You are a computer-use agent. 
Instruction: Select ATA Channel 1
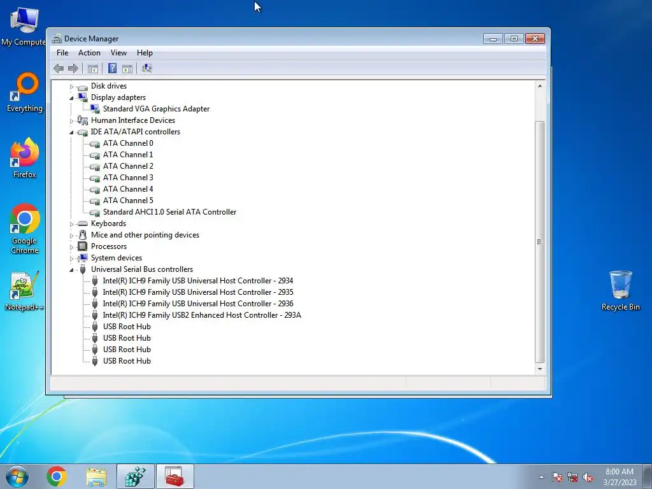point(128,155)
